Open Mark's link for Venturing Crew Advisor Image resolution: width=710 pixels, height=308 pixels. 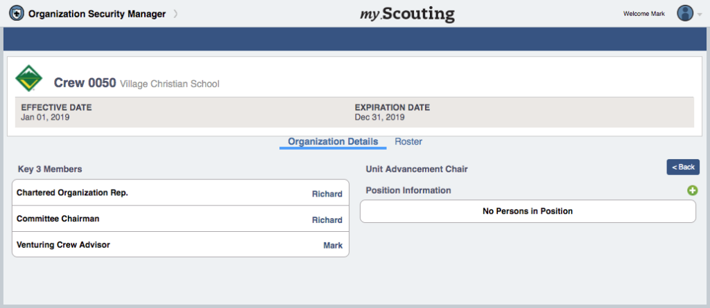333,246
